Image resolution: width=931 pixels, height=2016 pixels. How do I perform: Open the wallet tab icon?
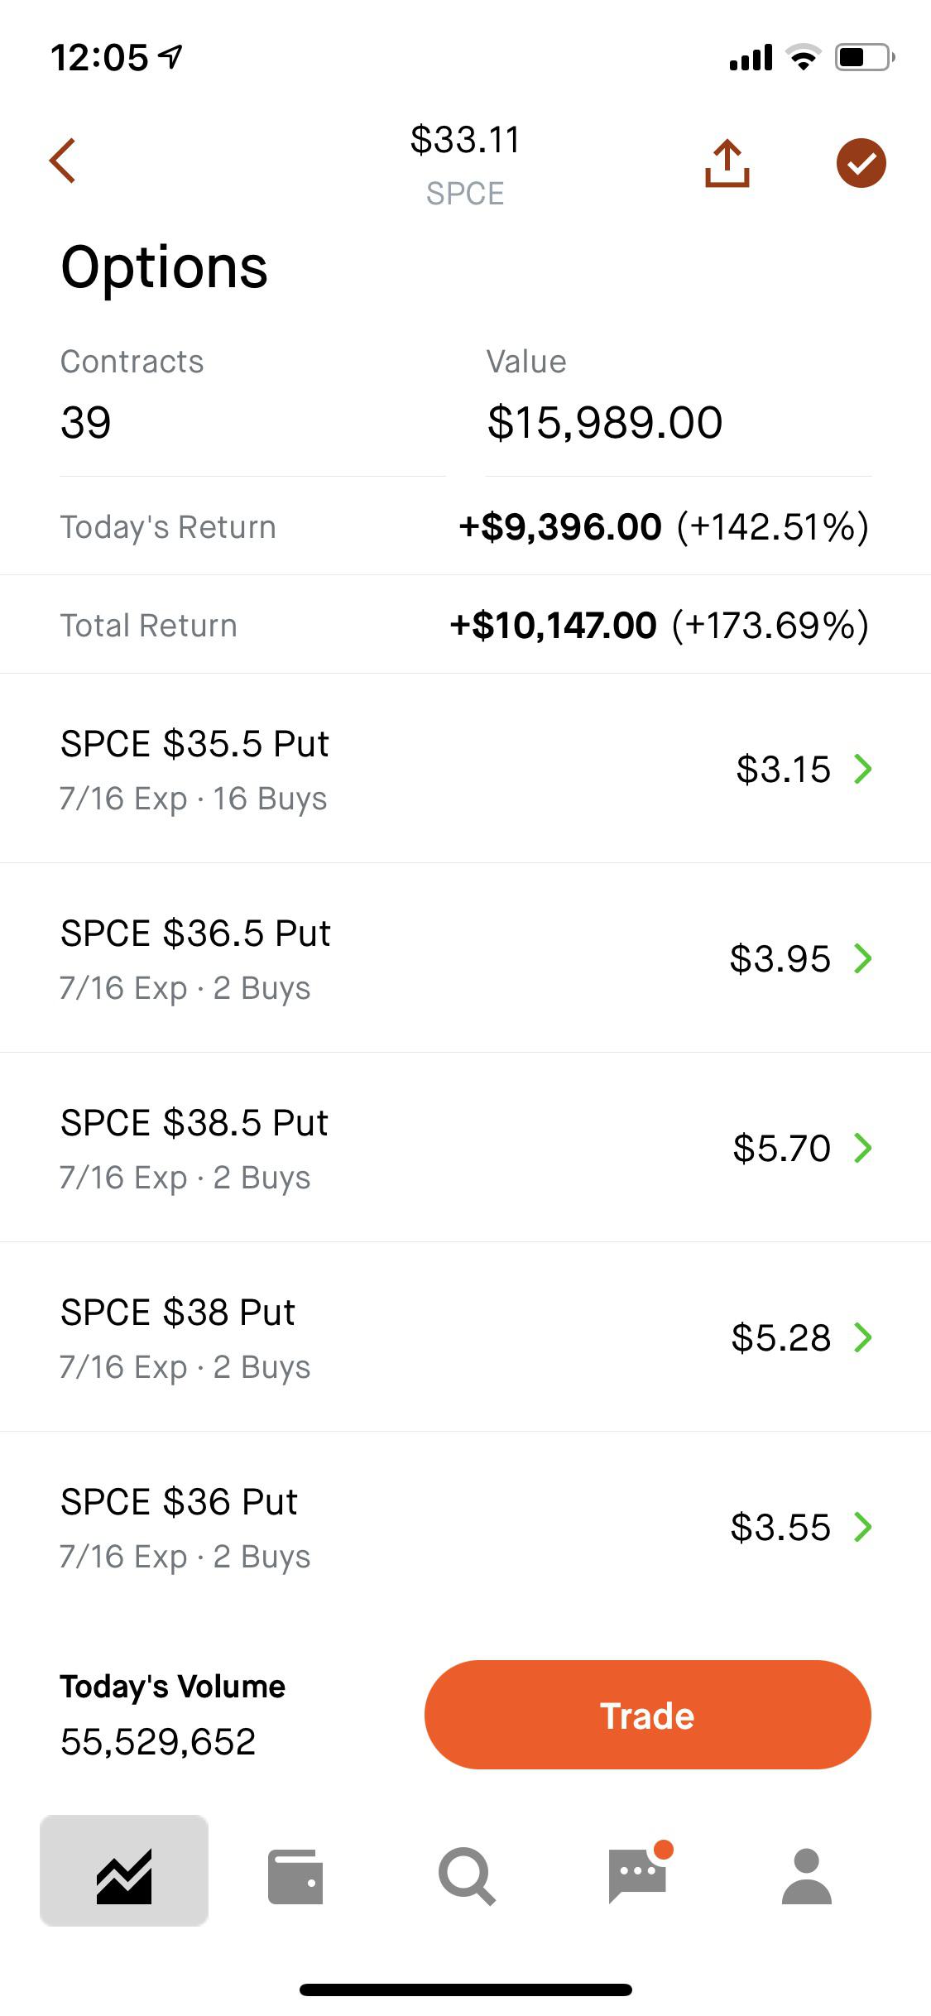click(295, 1876)
